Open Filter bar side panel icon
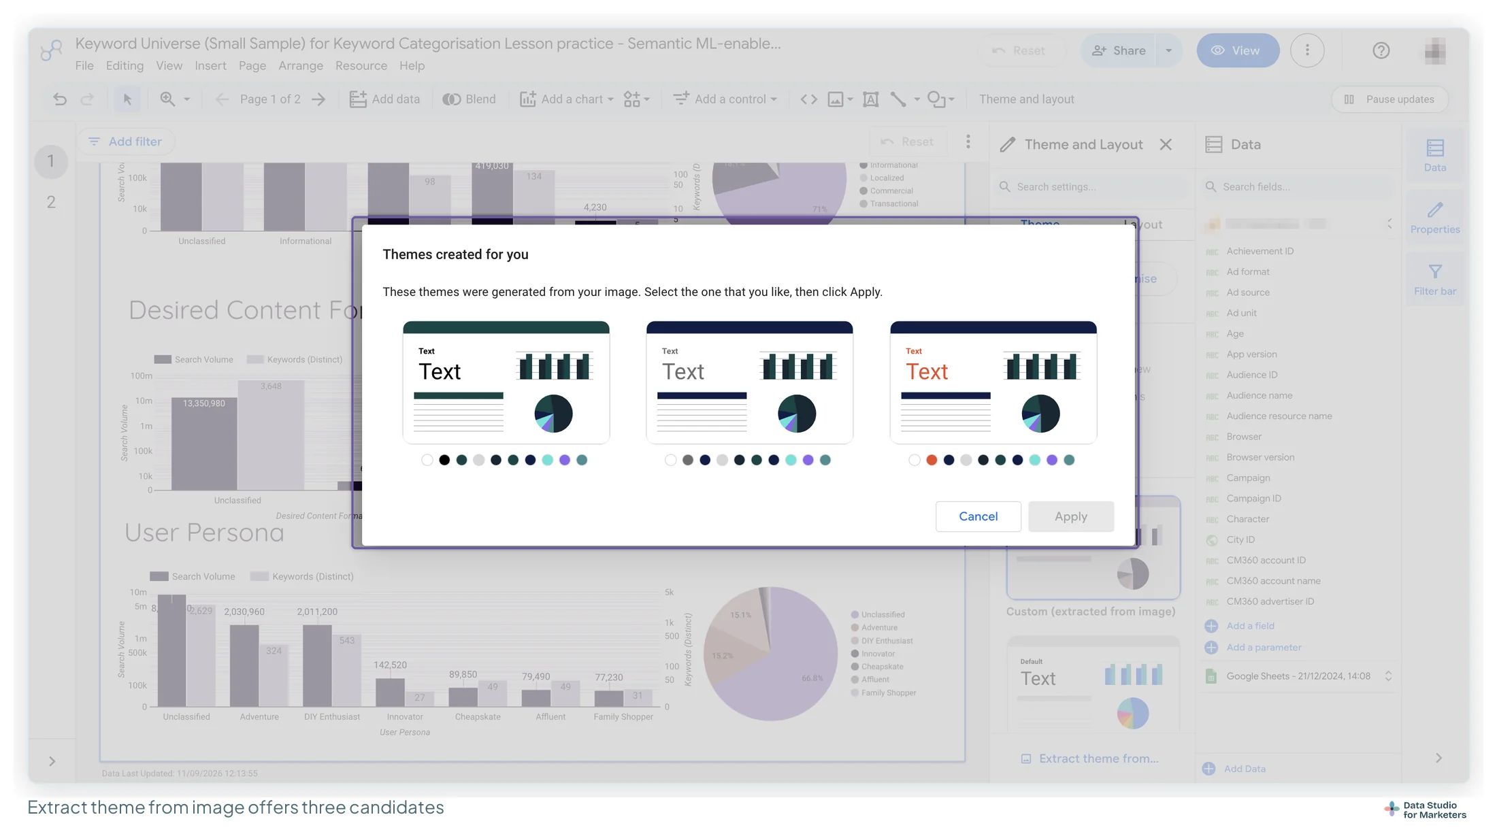Viewport: 1497px width, 834px height. pos(1435,279)
